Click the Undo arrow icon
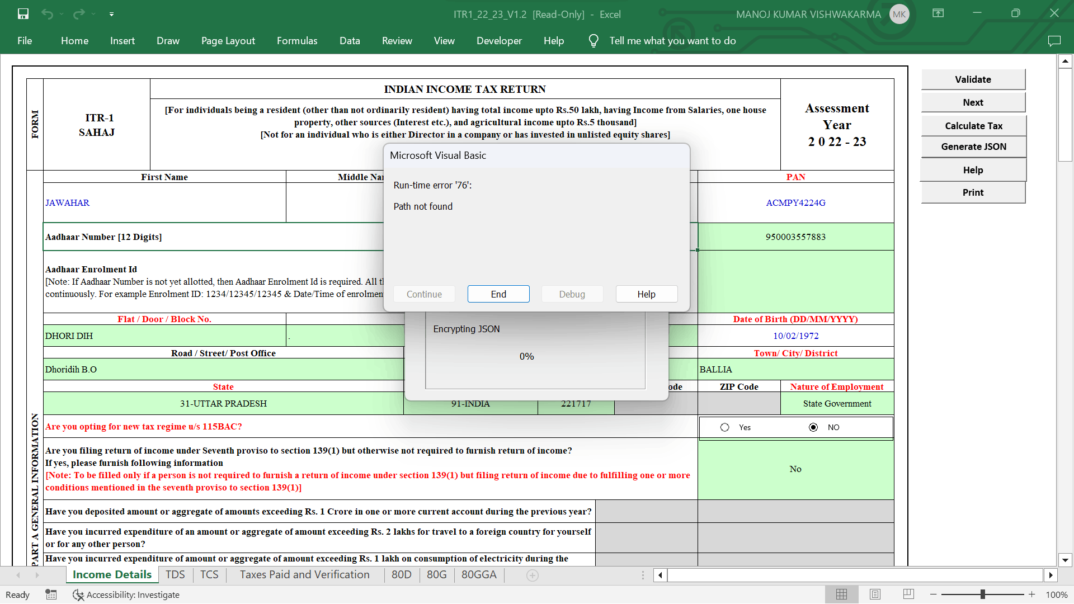1074x604 pixels. point(47,14)
